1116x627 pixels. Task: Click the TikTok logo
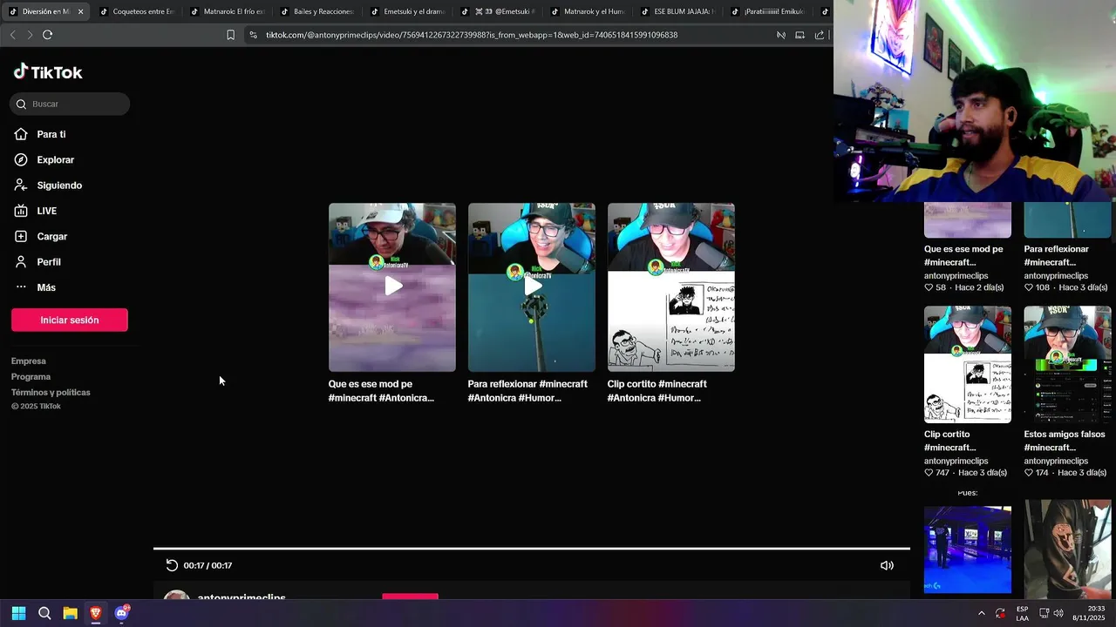[x=48, y=72]
